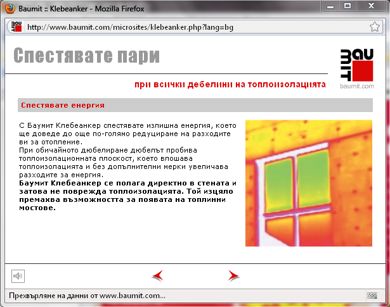The width and height of the screenshot is (390, 307).
Task: Bookmark this page with the star icon
Action: click(x=375, y=27)
